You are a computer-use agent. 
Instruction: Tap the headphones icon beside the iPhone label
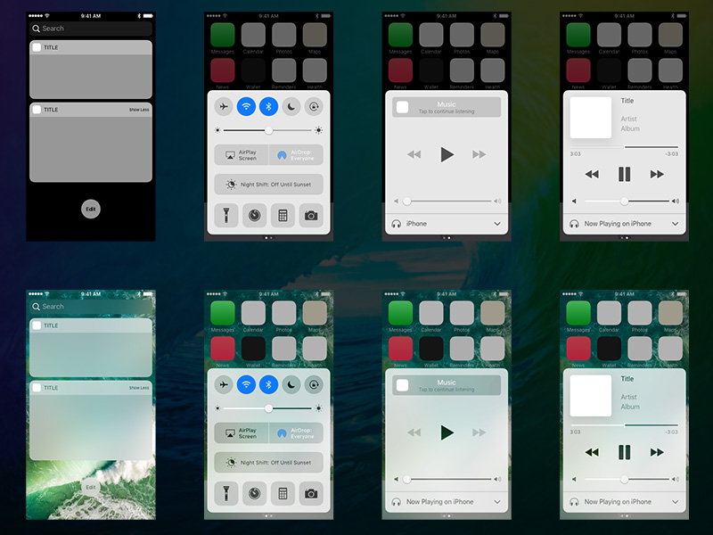396,224
